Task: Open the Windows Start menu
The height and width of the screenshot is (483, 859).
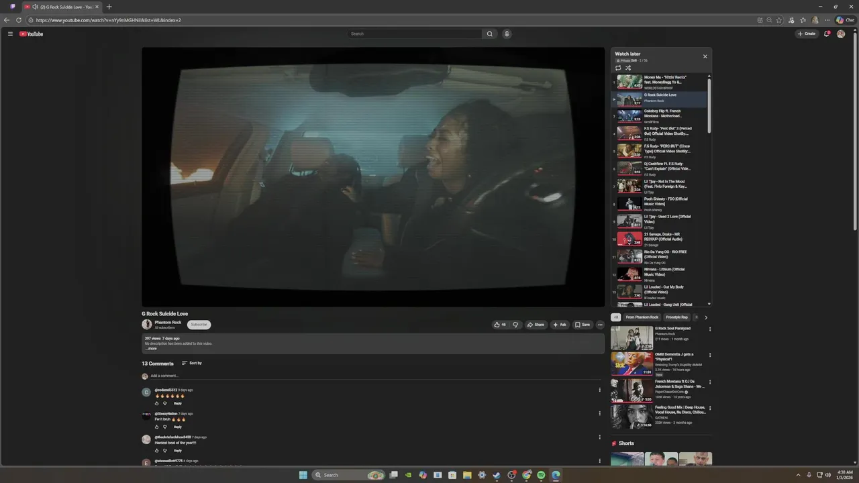Action: 303,475
